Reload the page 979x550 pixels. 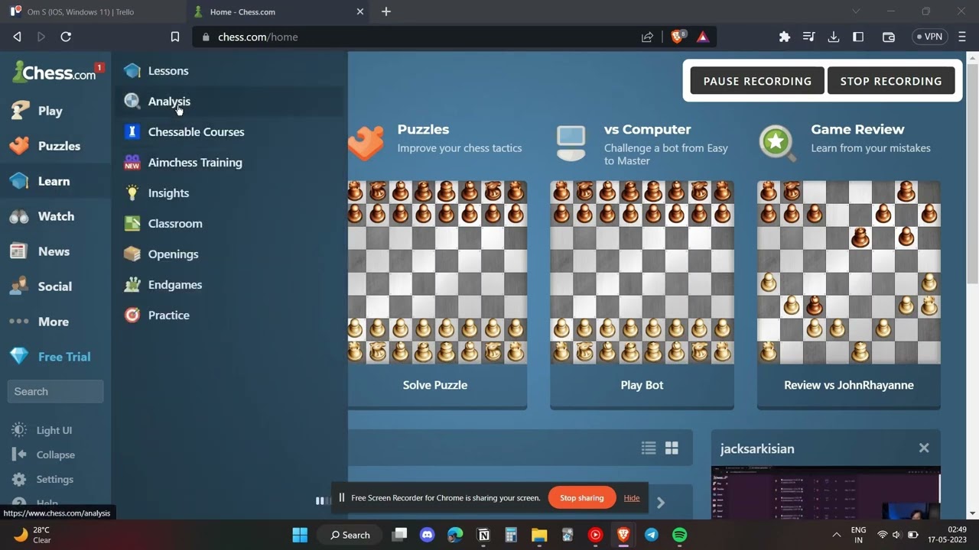click(66, 37)
